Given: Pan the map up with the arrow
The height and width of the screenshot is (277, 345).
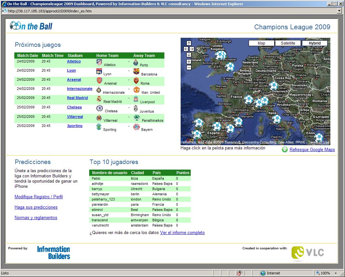Looking at the screenshot, I should point(189,43).
